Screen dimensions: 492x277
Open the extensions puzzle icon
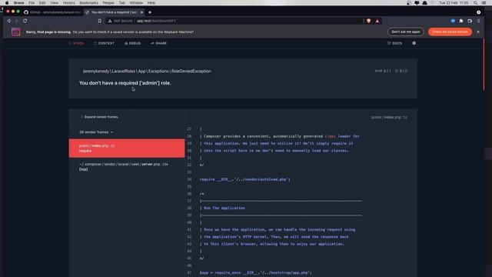pos(461,21)
